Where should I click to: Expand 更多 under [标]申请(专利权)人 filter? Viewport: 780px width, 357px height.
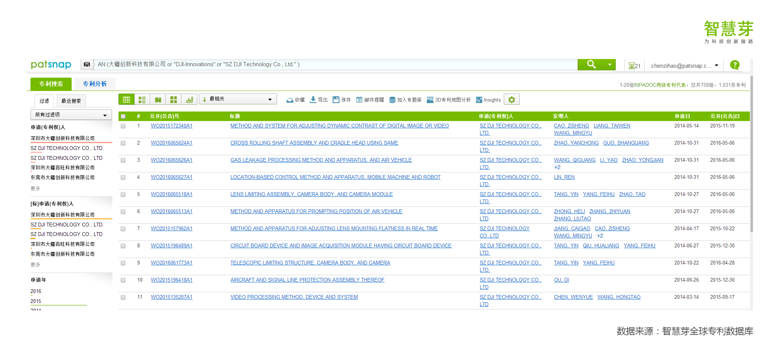[x=35, y=265]
